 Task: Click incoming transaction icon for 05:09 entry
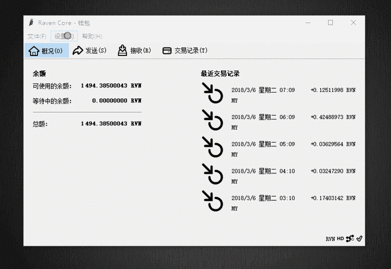point(212,146)
